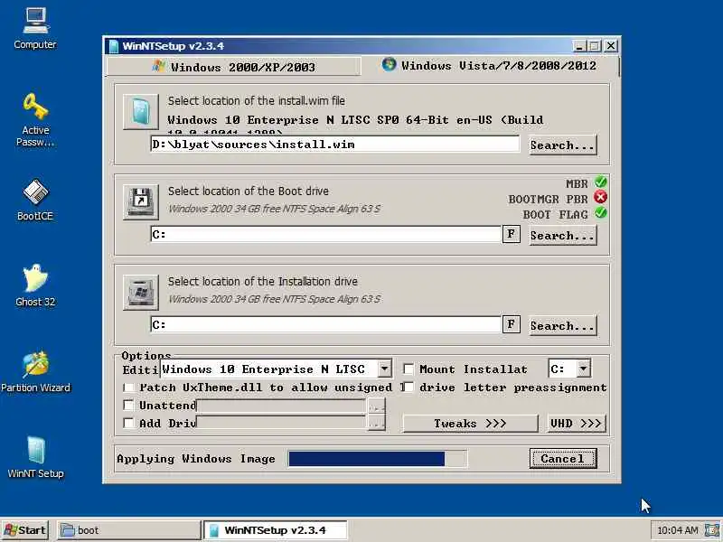Toggle the Mount Installation drive checkbox

[x=408, y=369]
